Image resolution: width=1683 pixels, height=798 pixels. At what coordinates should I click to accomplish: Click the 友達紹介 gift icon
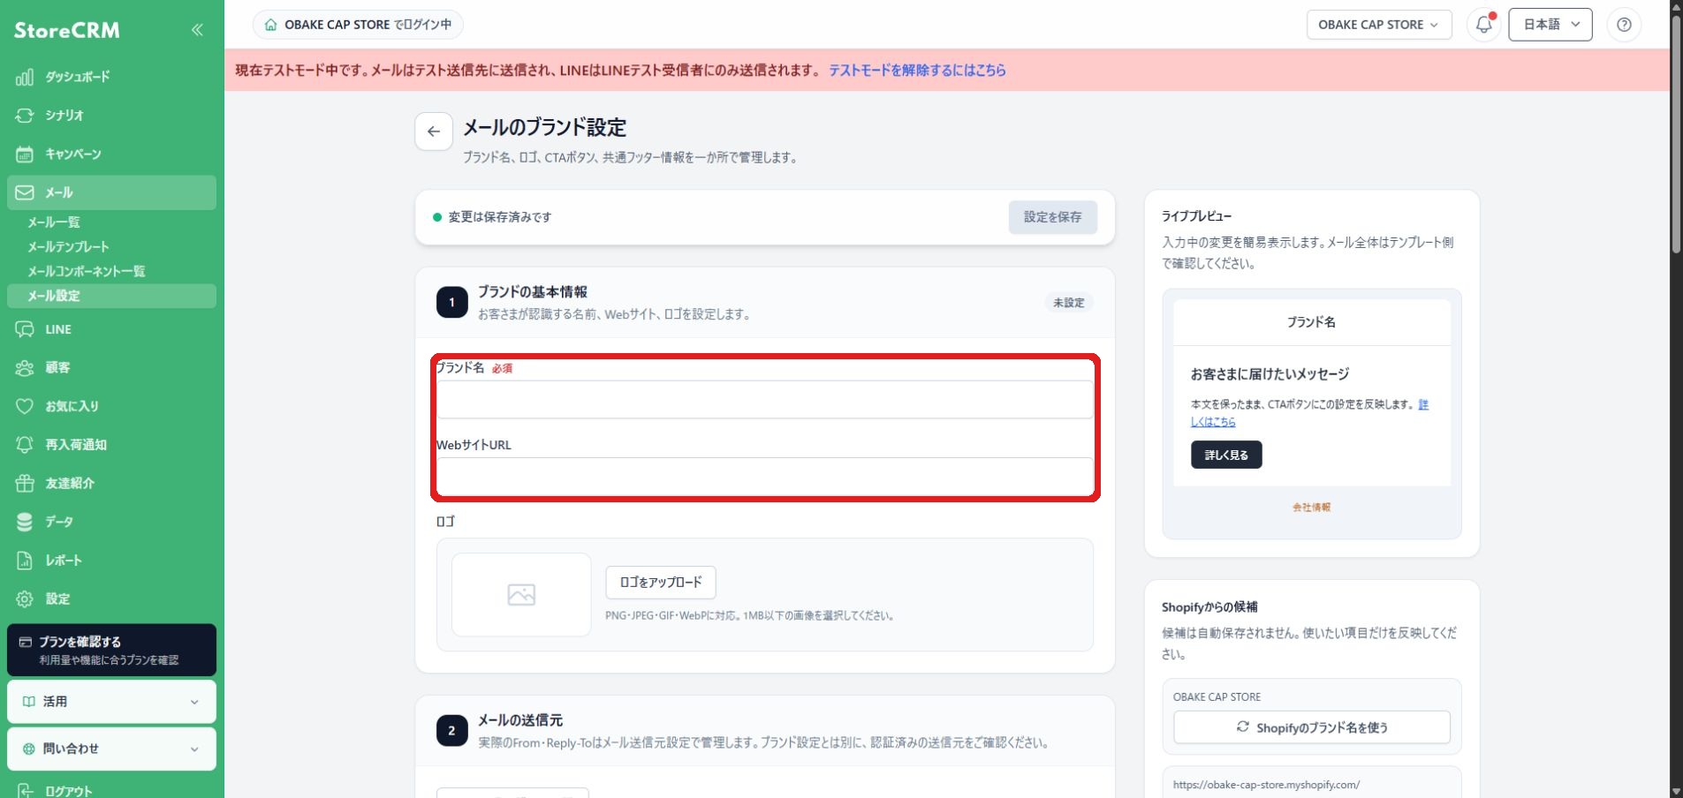[25, 483]
